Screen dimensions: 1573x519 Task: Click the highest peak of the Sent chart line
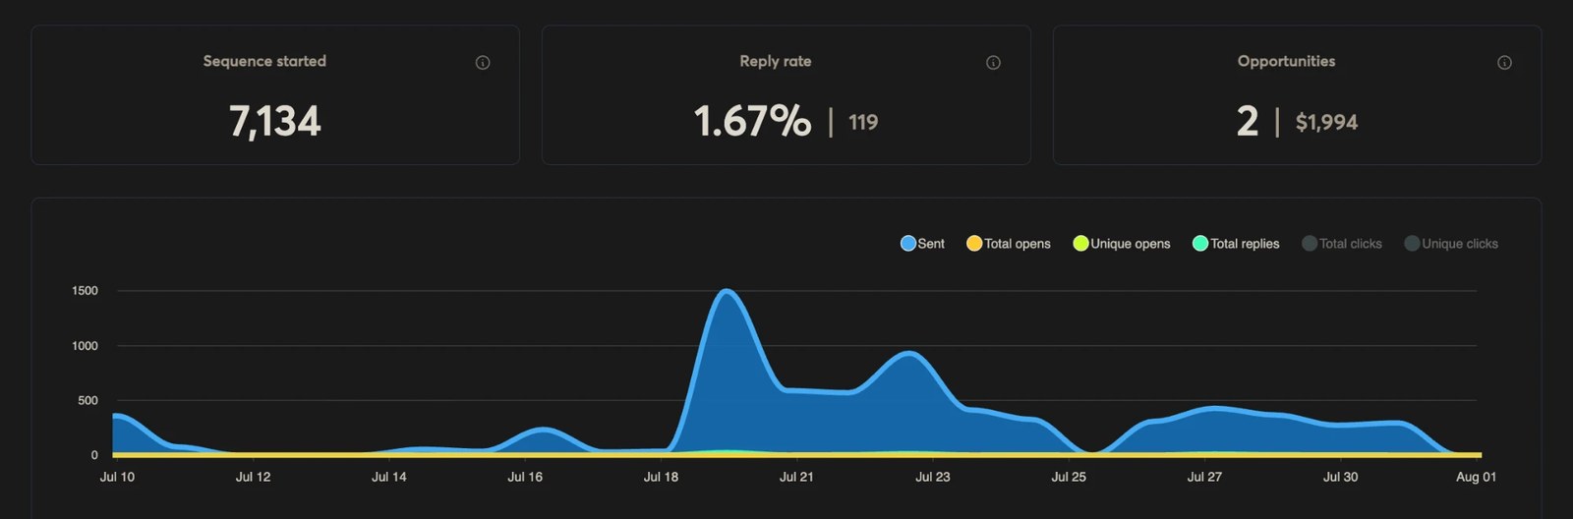click(x=726, y=291)
